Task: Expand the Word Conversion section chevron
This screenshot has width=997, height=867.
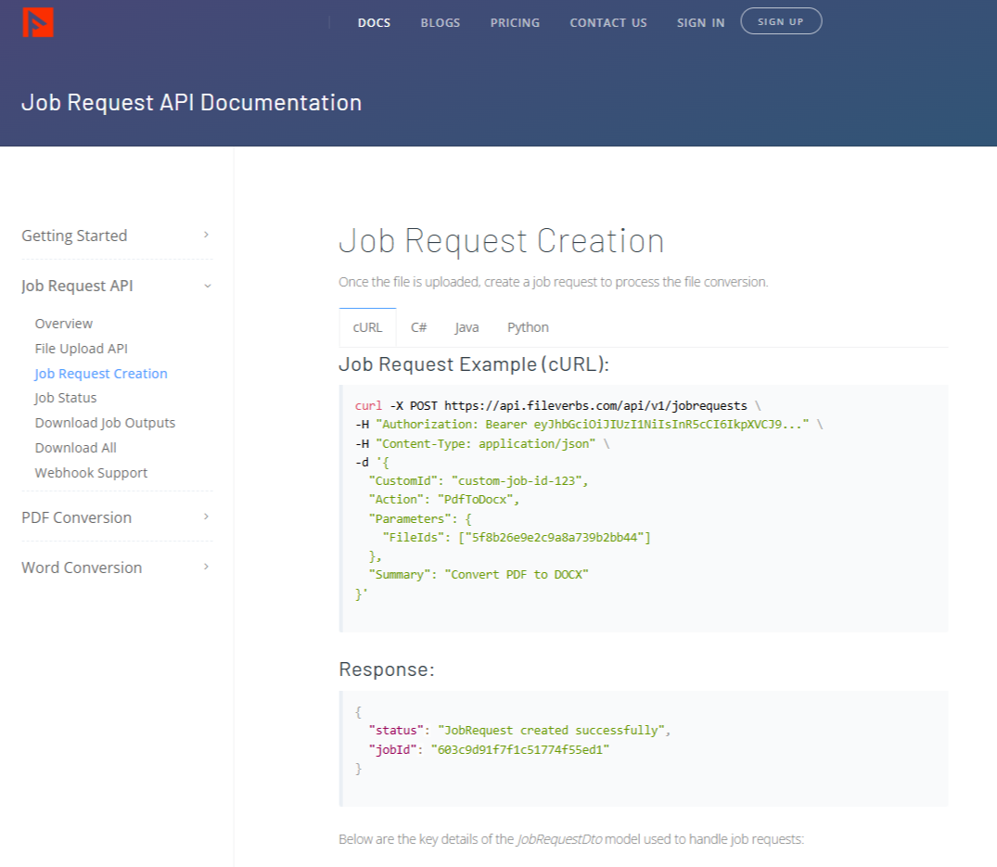Action: tap(206, 567)
